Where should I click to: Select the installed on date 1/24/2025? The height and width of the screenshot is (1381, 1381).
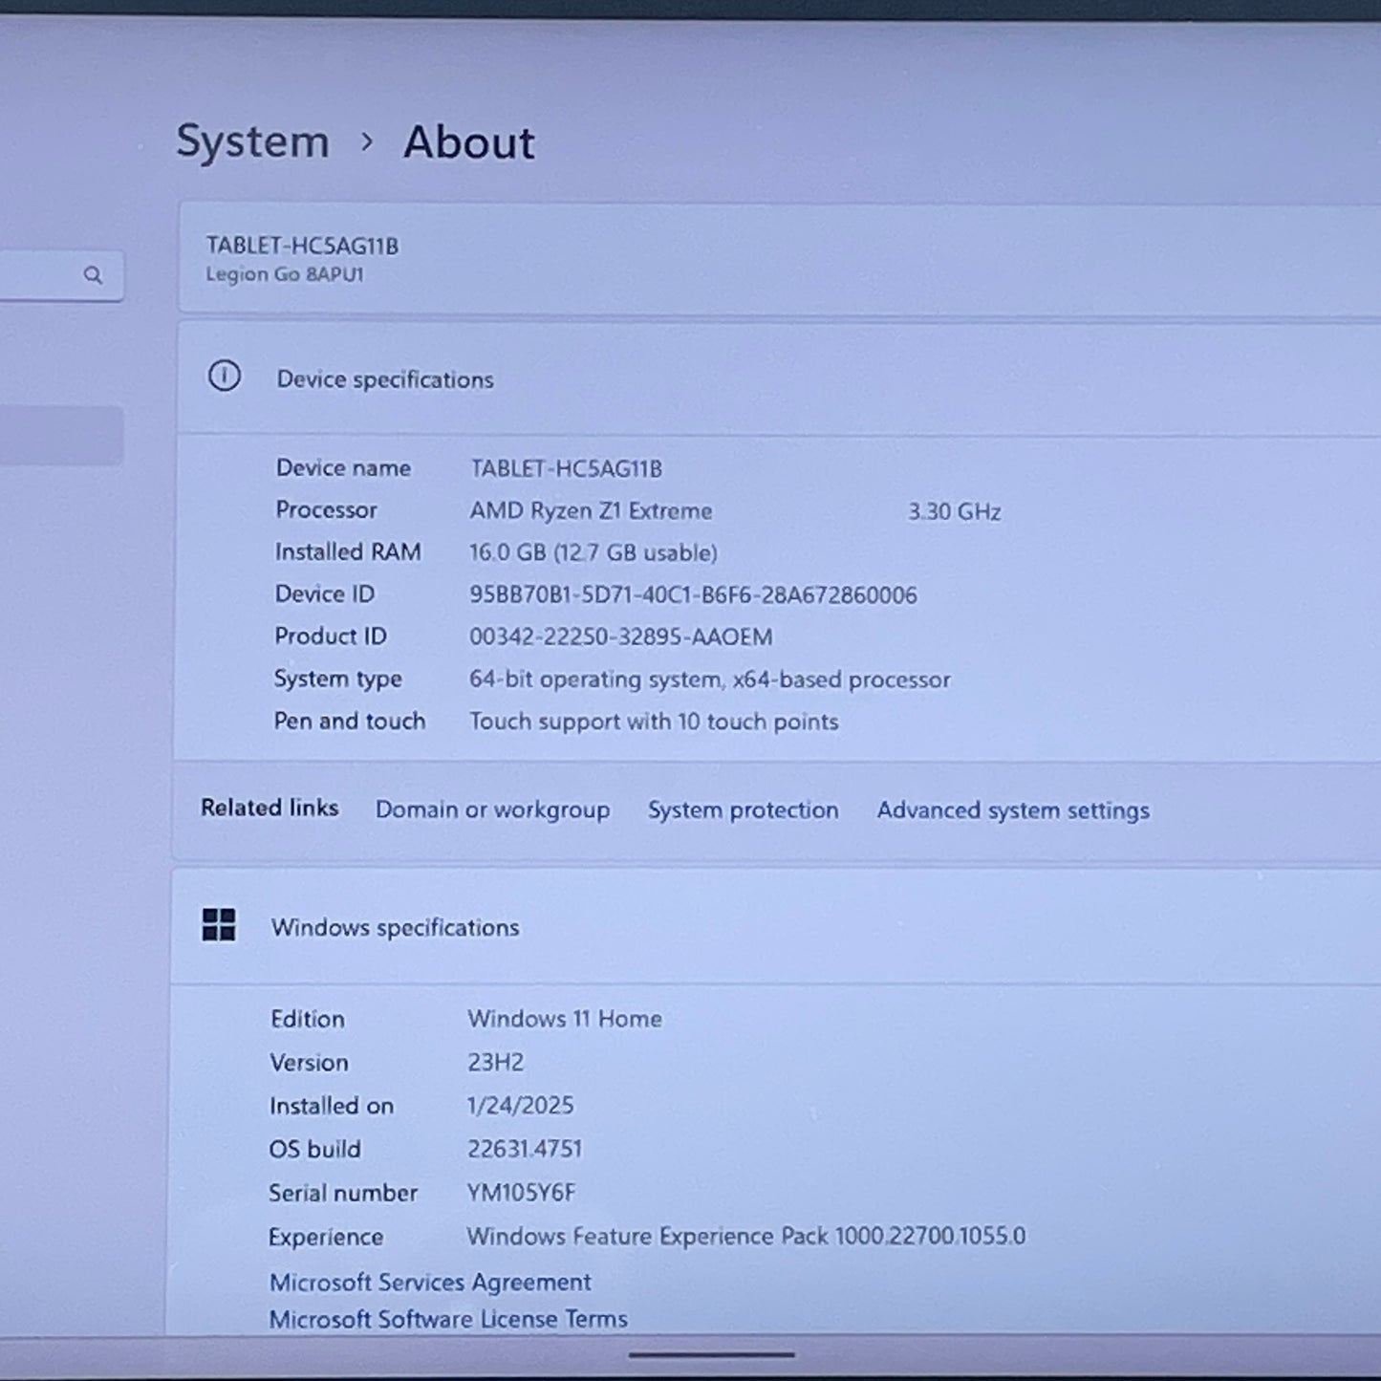[x=520, y=1106]
